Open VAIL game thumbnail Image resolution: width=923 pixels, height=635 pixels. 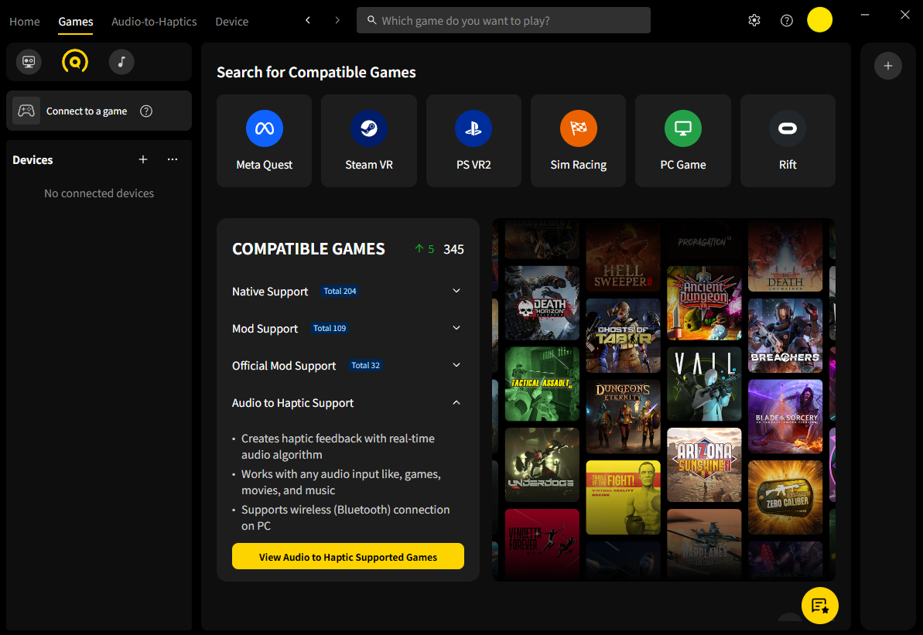(x=704, y=384)
